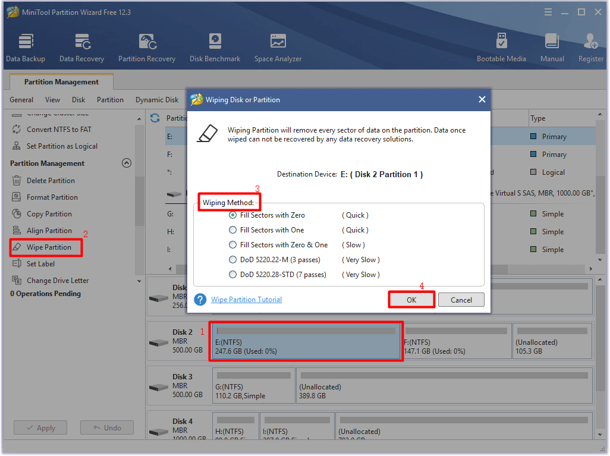The image size is (610, 456).
Task: Click the Apply button
Action: 40,427
